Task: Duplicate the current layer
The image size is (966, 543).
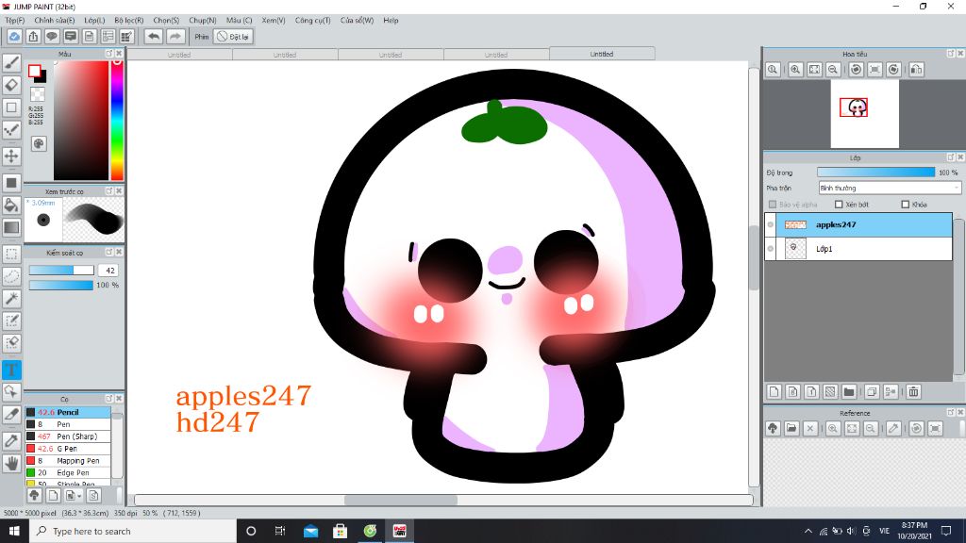Action: pyautogui.click(x=871, y=391)
